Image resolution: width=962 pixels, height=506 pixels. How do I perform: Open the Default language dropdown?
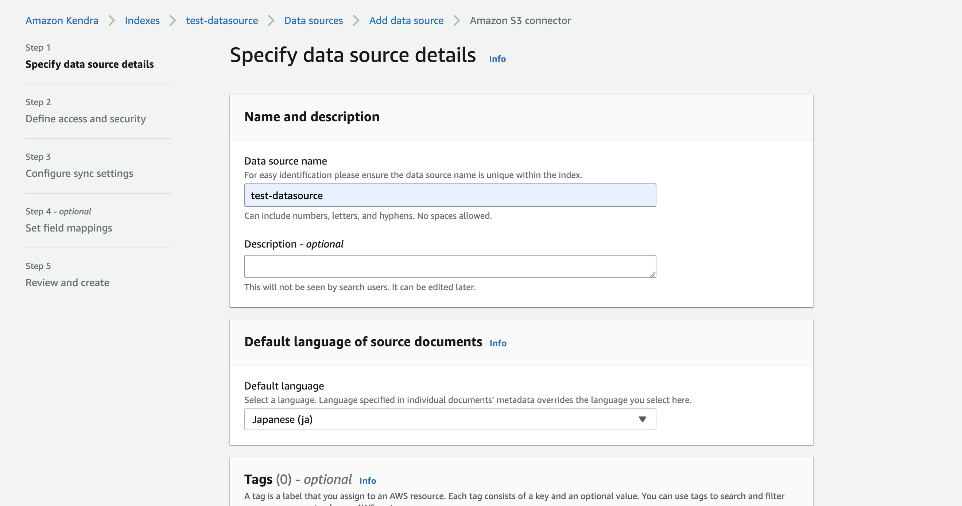(x=450, y=419)
